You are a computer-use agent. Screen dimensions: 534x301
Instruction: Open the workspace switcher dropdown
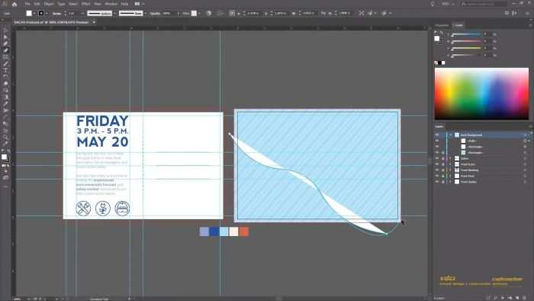(x=448, y=4)
